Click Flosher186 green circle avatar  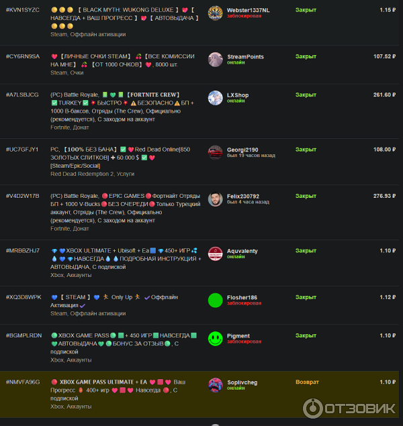click(x=215, y=300)
